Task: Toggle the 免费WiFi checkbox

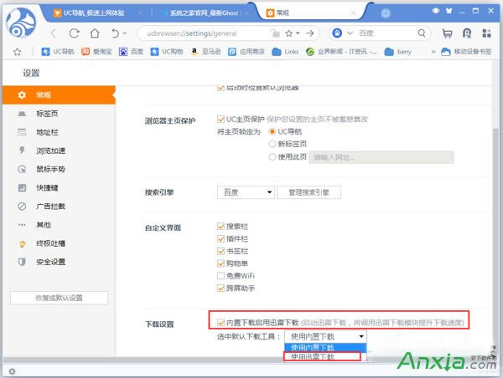Action: point(221,275)
